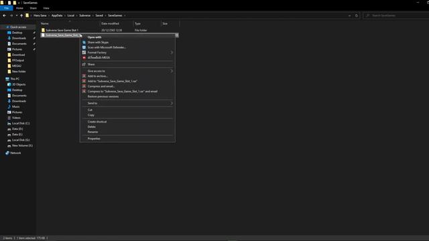
Task: Expand the Send to submenu
Action: (x=172, y=103)
